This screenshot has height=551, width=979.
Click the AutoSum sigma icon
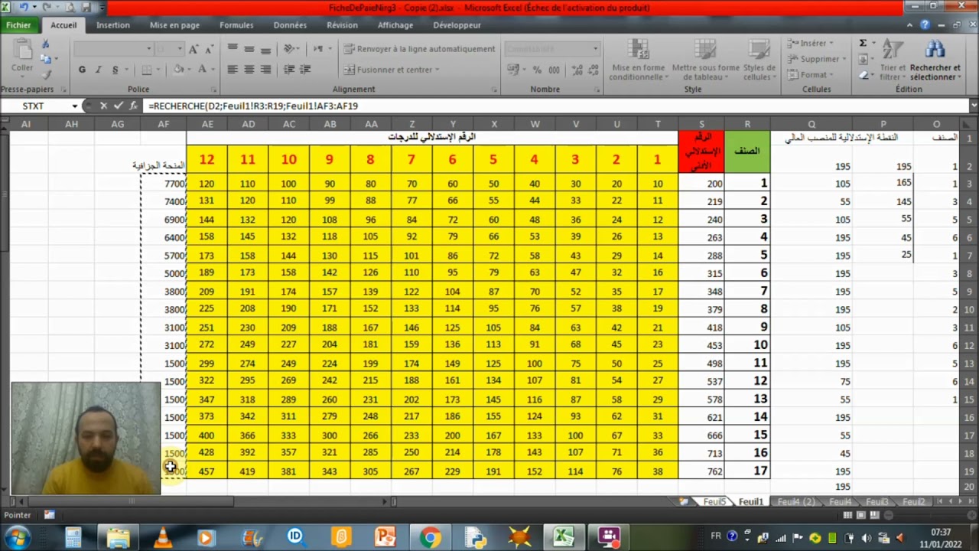pyautogui.click(x=863, y=43)
